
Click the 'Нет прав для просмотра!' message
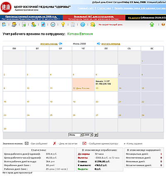[x=17, y=173]
